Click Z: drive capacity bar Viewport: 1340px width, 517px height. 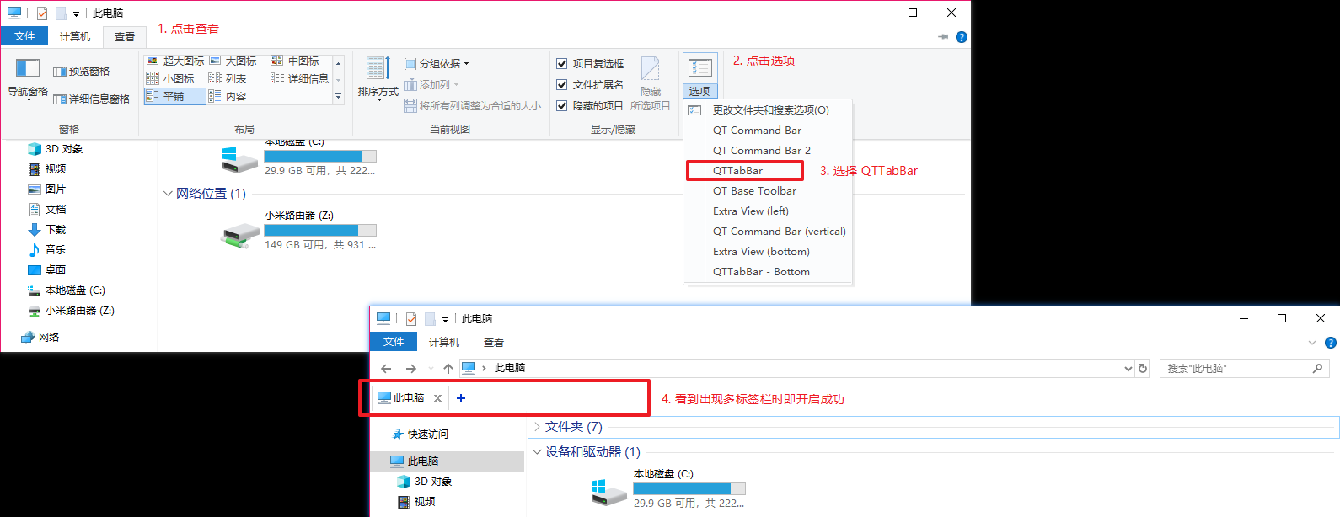pos(320,230)
